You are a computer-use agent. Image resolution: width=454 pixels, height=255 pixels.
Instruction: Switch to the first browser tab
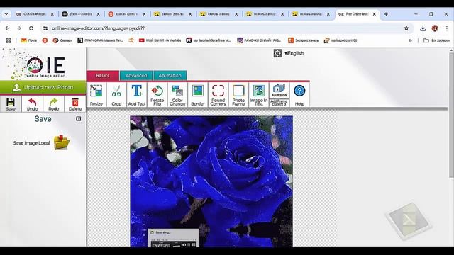tap(35, 14)
